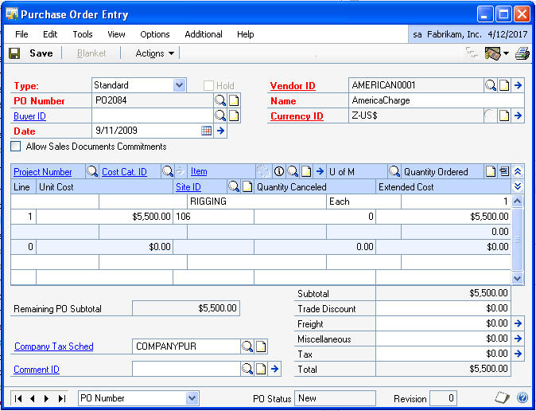
Task: Open PO Number note icon
Action: 234,100
